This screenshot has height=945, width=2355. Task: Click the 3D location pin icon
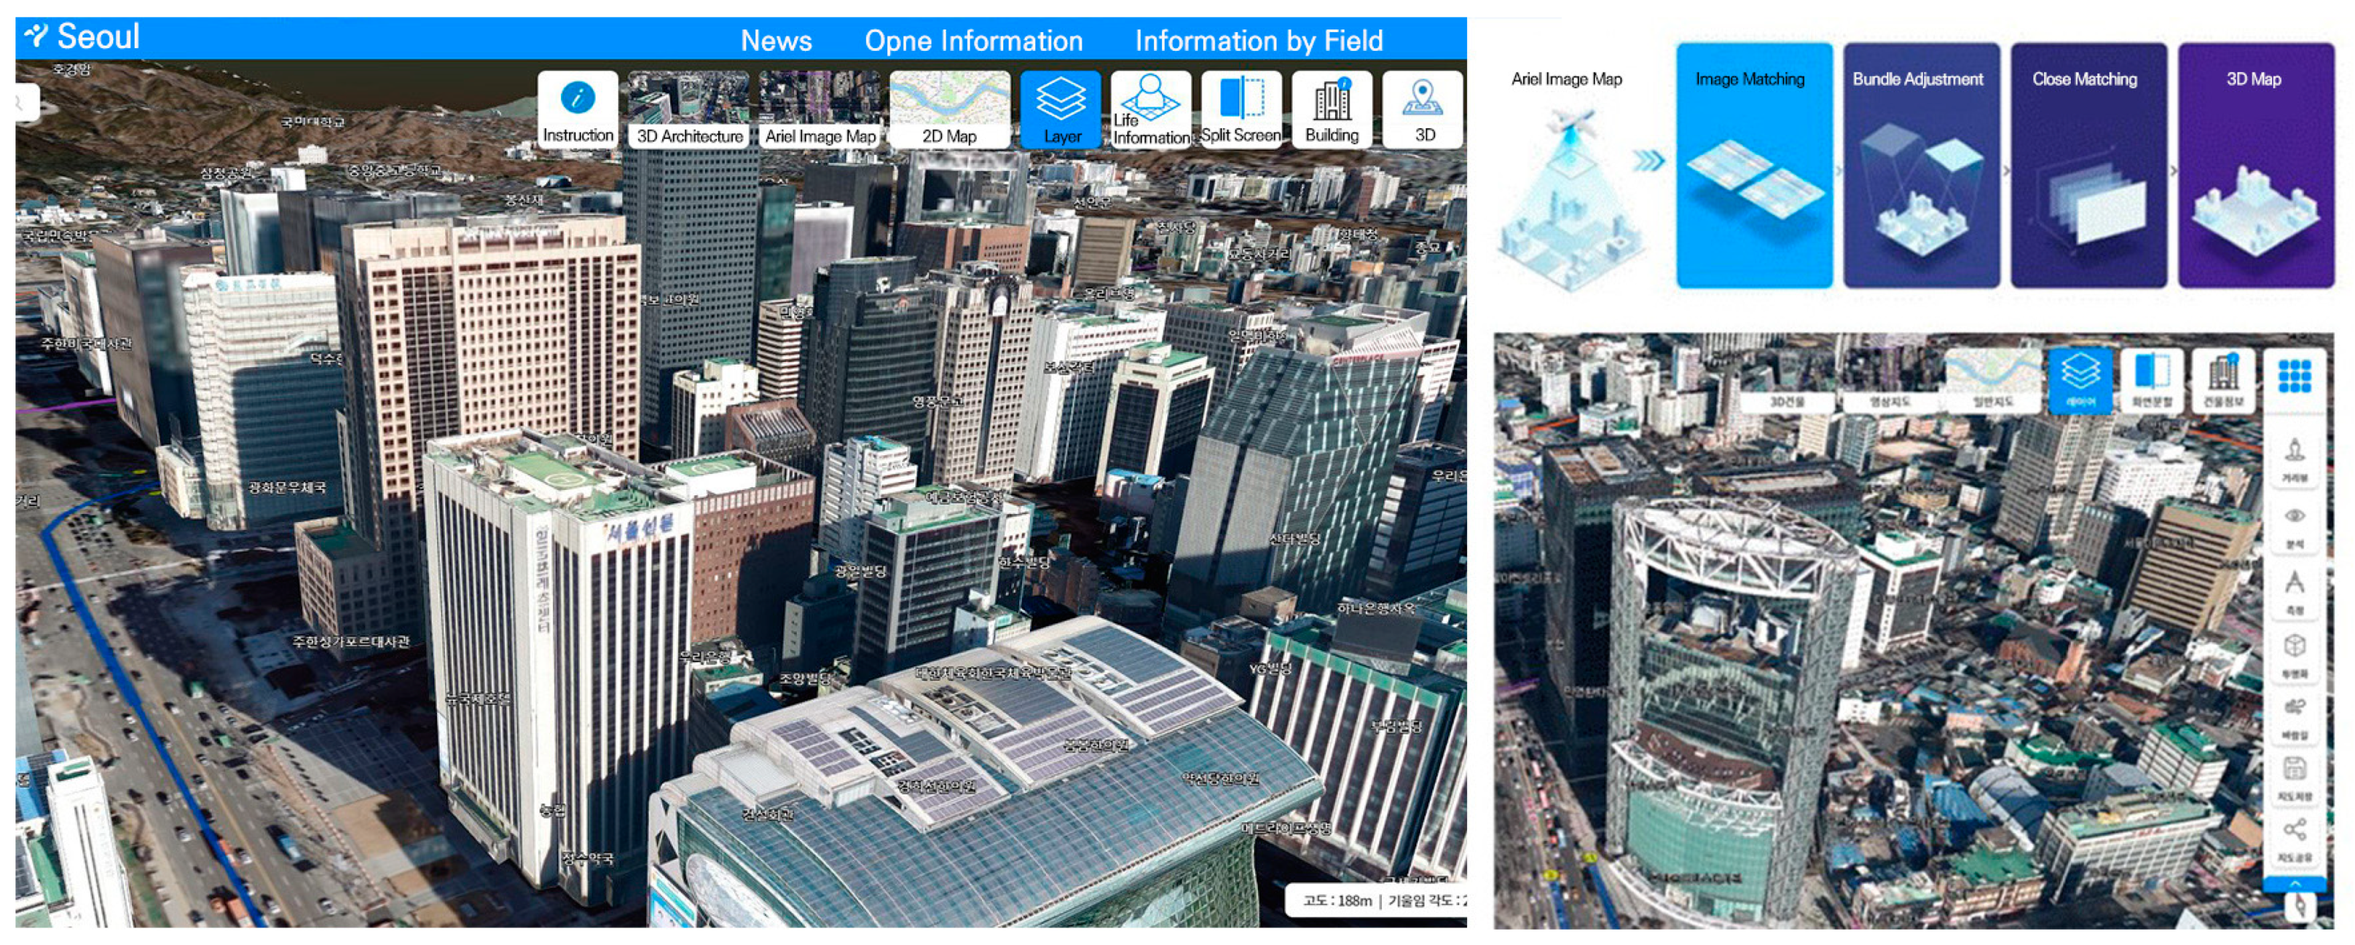point(1423,99)
